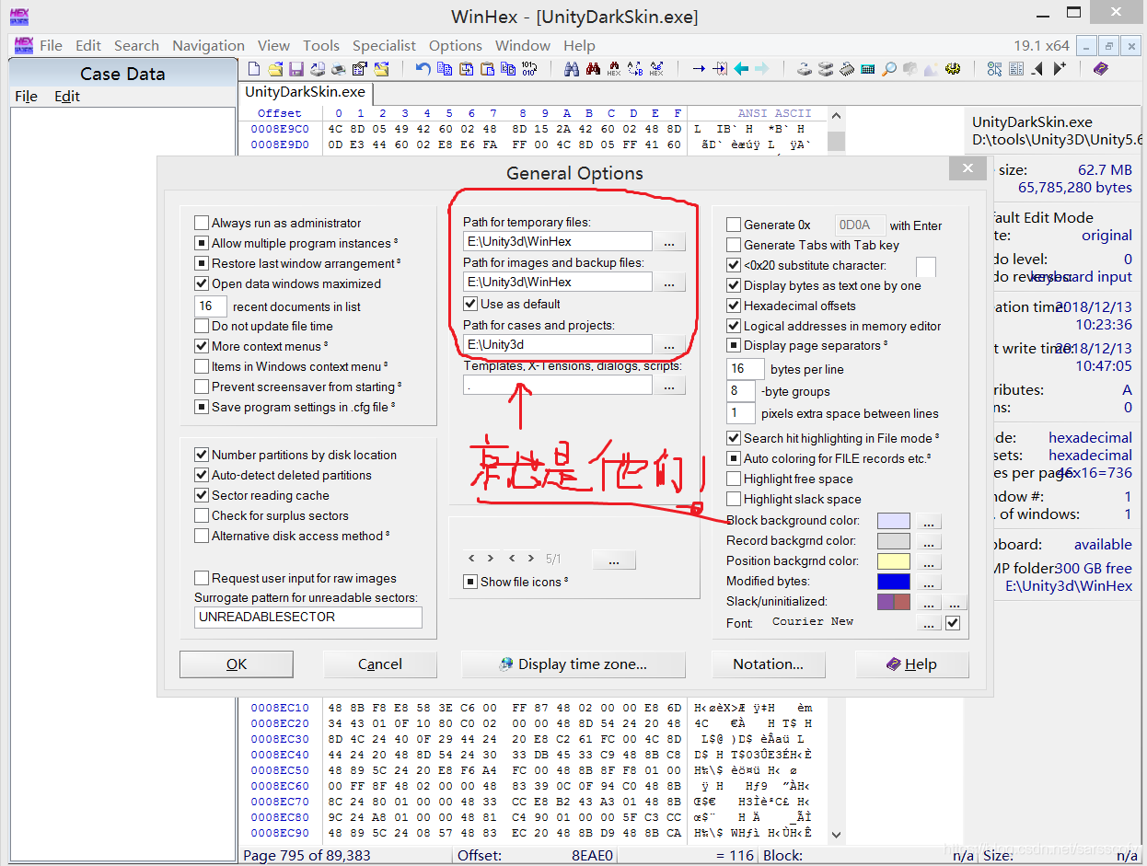Click Position backgrnd color yellow swatch
This screenshot has width=1147, height=866.
[x=894, y=561]
